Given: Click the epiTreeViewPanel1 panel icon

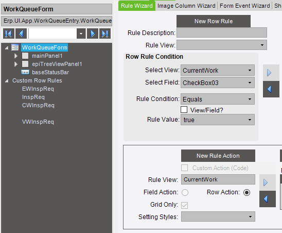Looking at the screenshot, I should click(25, 64).
